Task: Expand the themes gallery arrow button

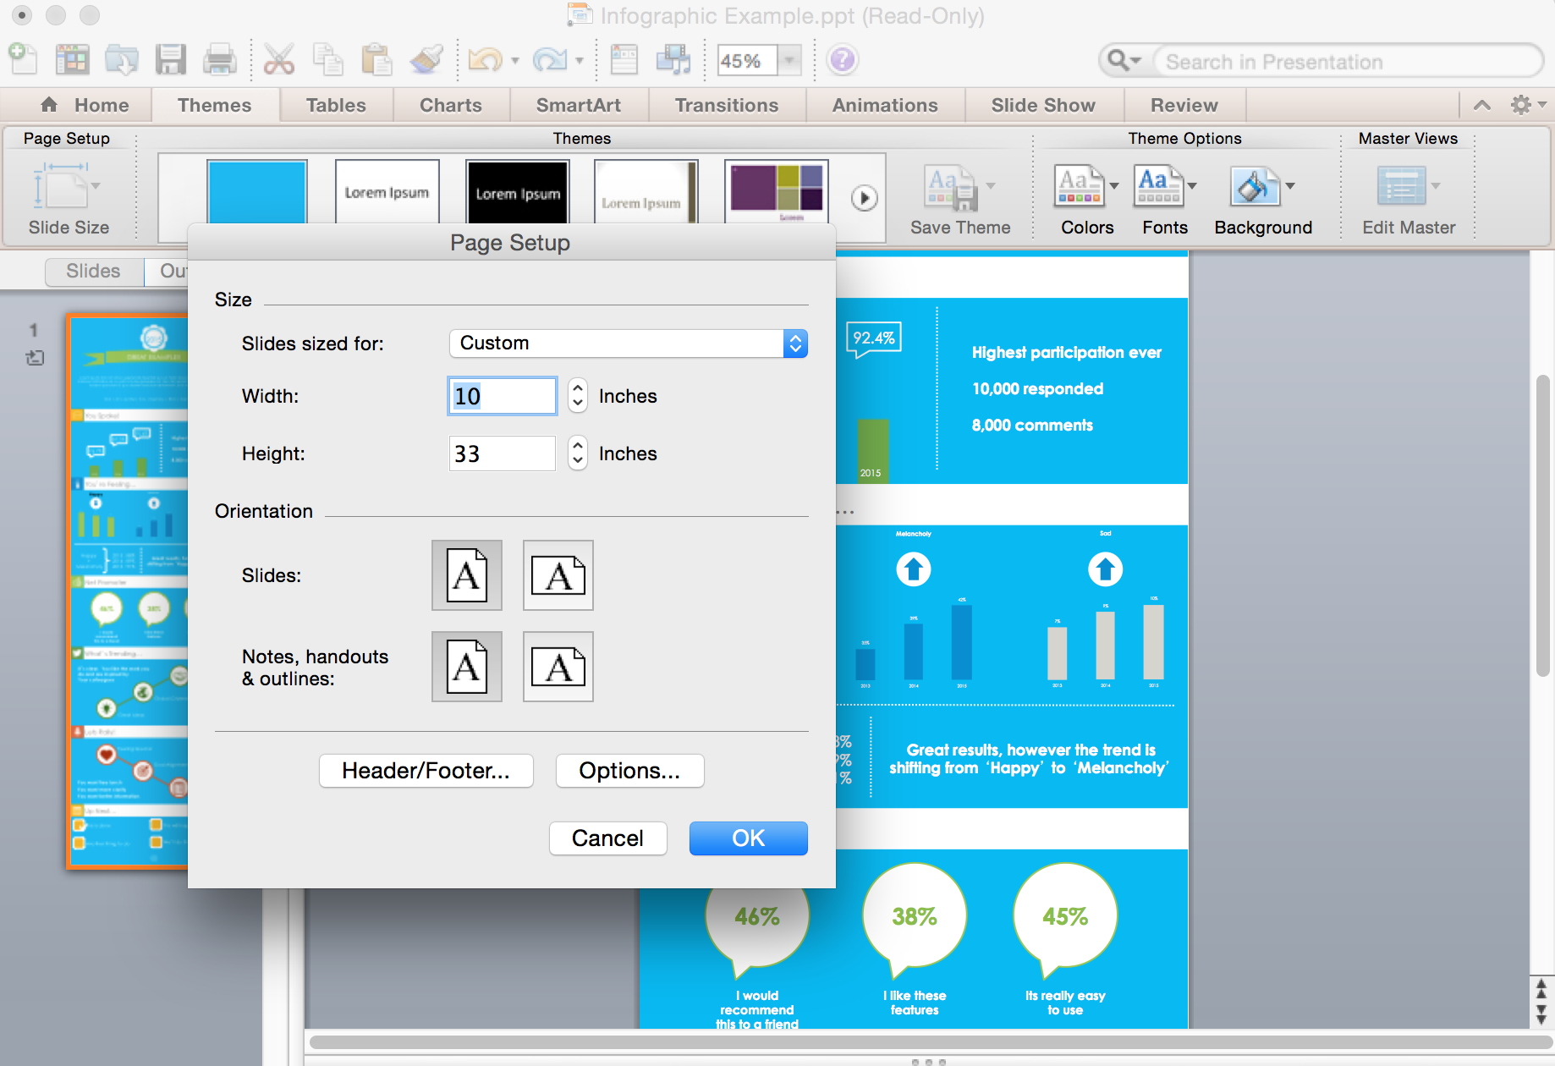Action: [x=864, y=198]
